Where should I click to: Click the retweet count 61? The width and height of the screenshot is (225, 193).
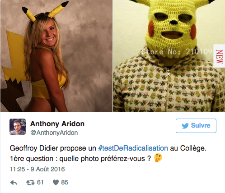(x=40, y=183)
